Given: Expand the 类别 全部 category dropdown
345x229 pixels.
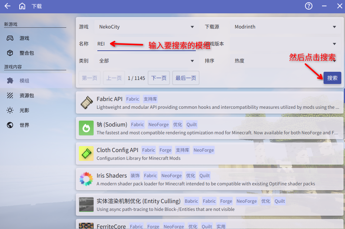Looking at the screenshot, I should tap(146, 61).
